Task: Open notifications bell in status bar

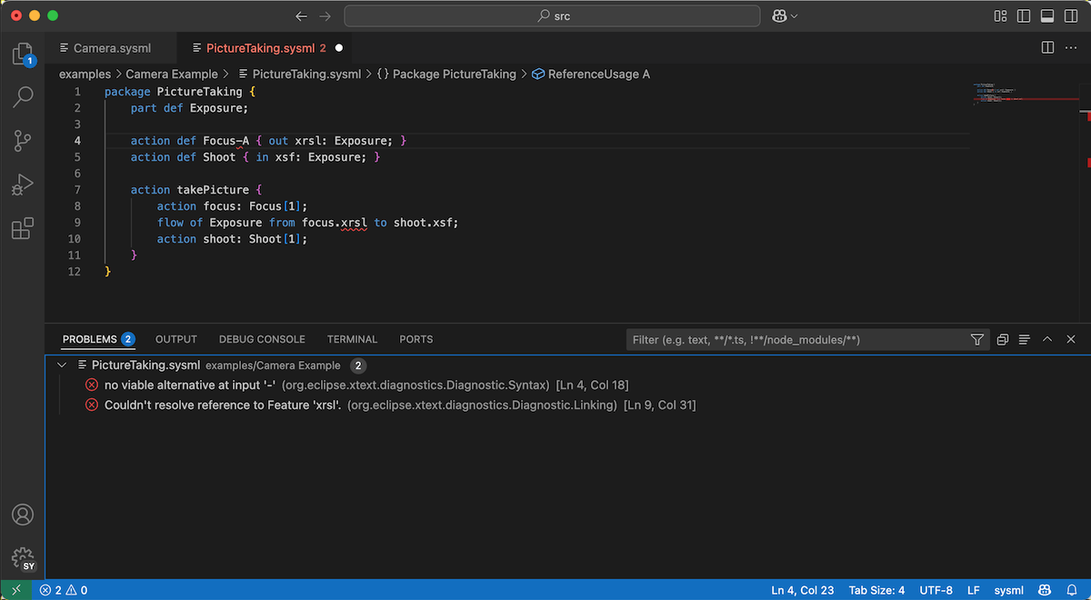Action: click(x=1071, y=590)
